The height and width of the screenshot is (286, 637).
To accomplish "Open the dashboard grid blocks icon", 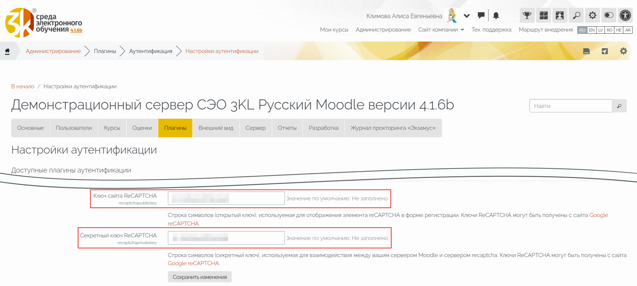I will pyautogui.click(x=543, y=15).
